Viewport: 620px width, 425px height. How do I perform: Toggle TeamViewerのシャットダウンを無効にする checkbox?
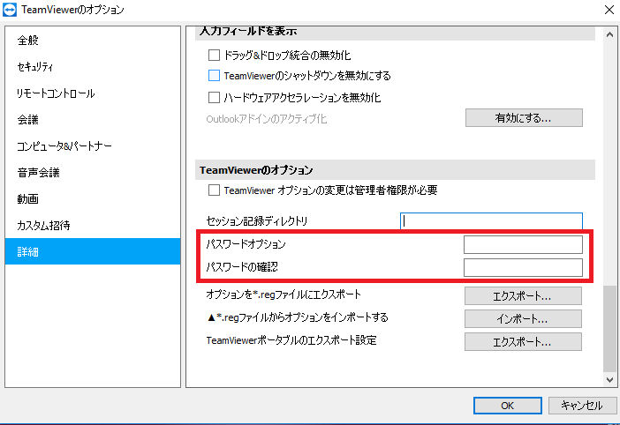pos(214,75)
